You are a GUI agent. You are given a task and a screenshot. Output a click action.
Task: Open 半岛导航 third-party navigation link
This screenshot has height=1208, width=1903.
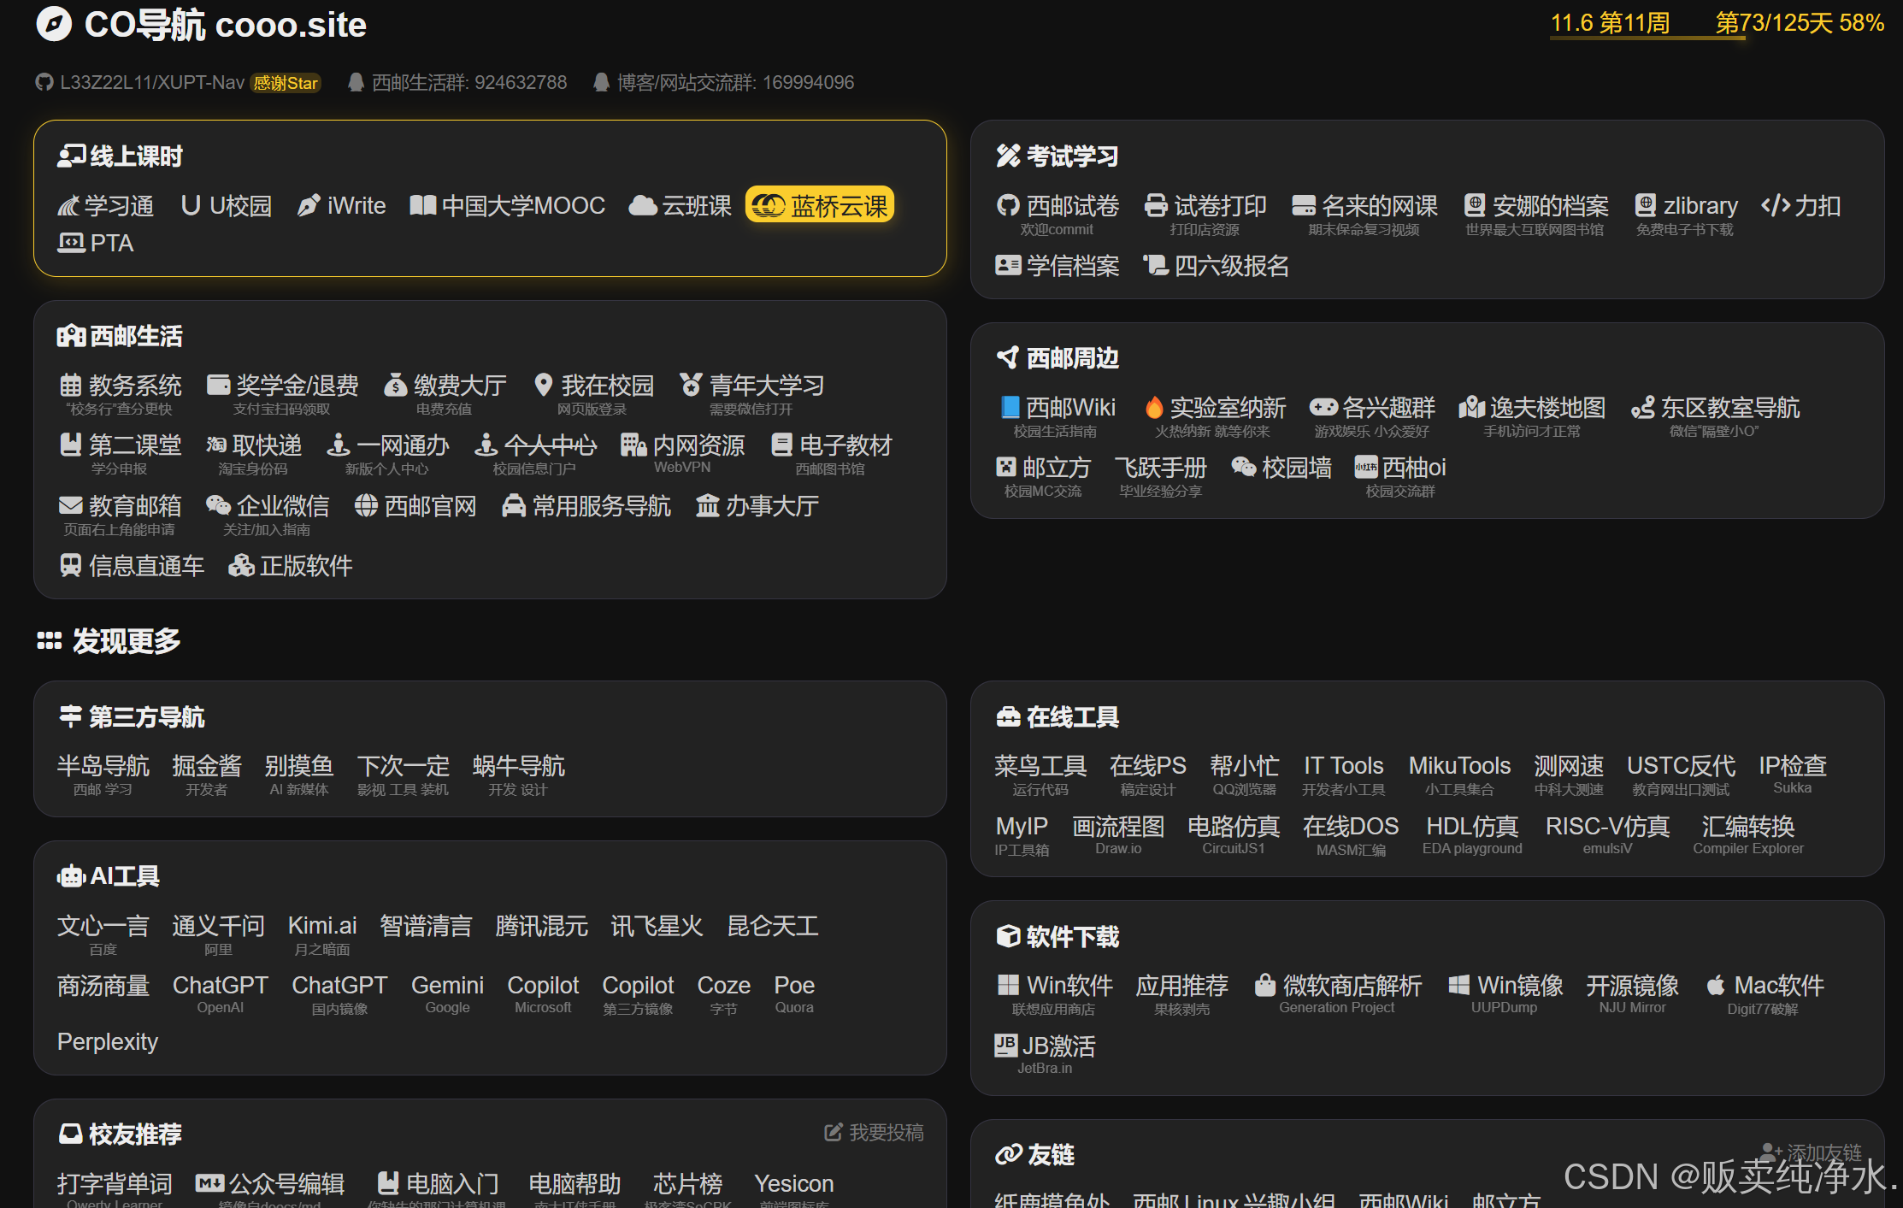(x=103, y=766)
